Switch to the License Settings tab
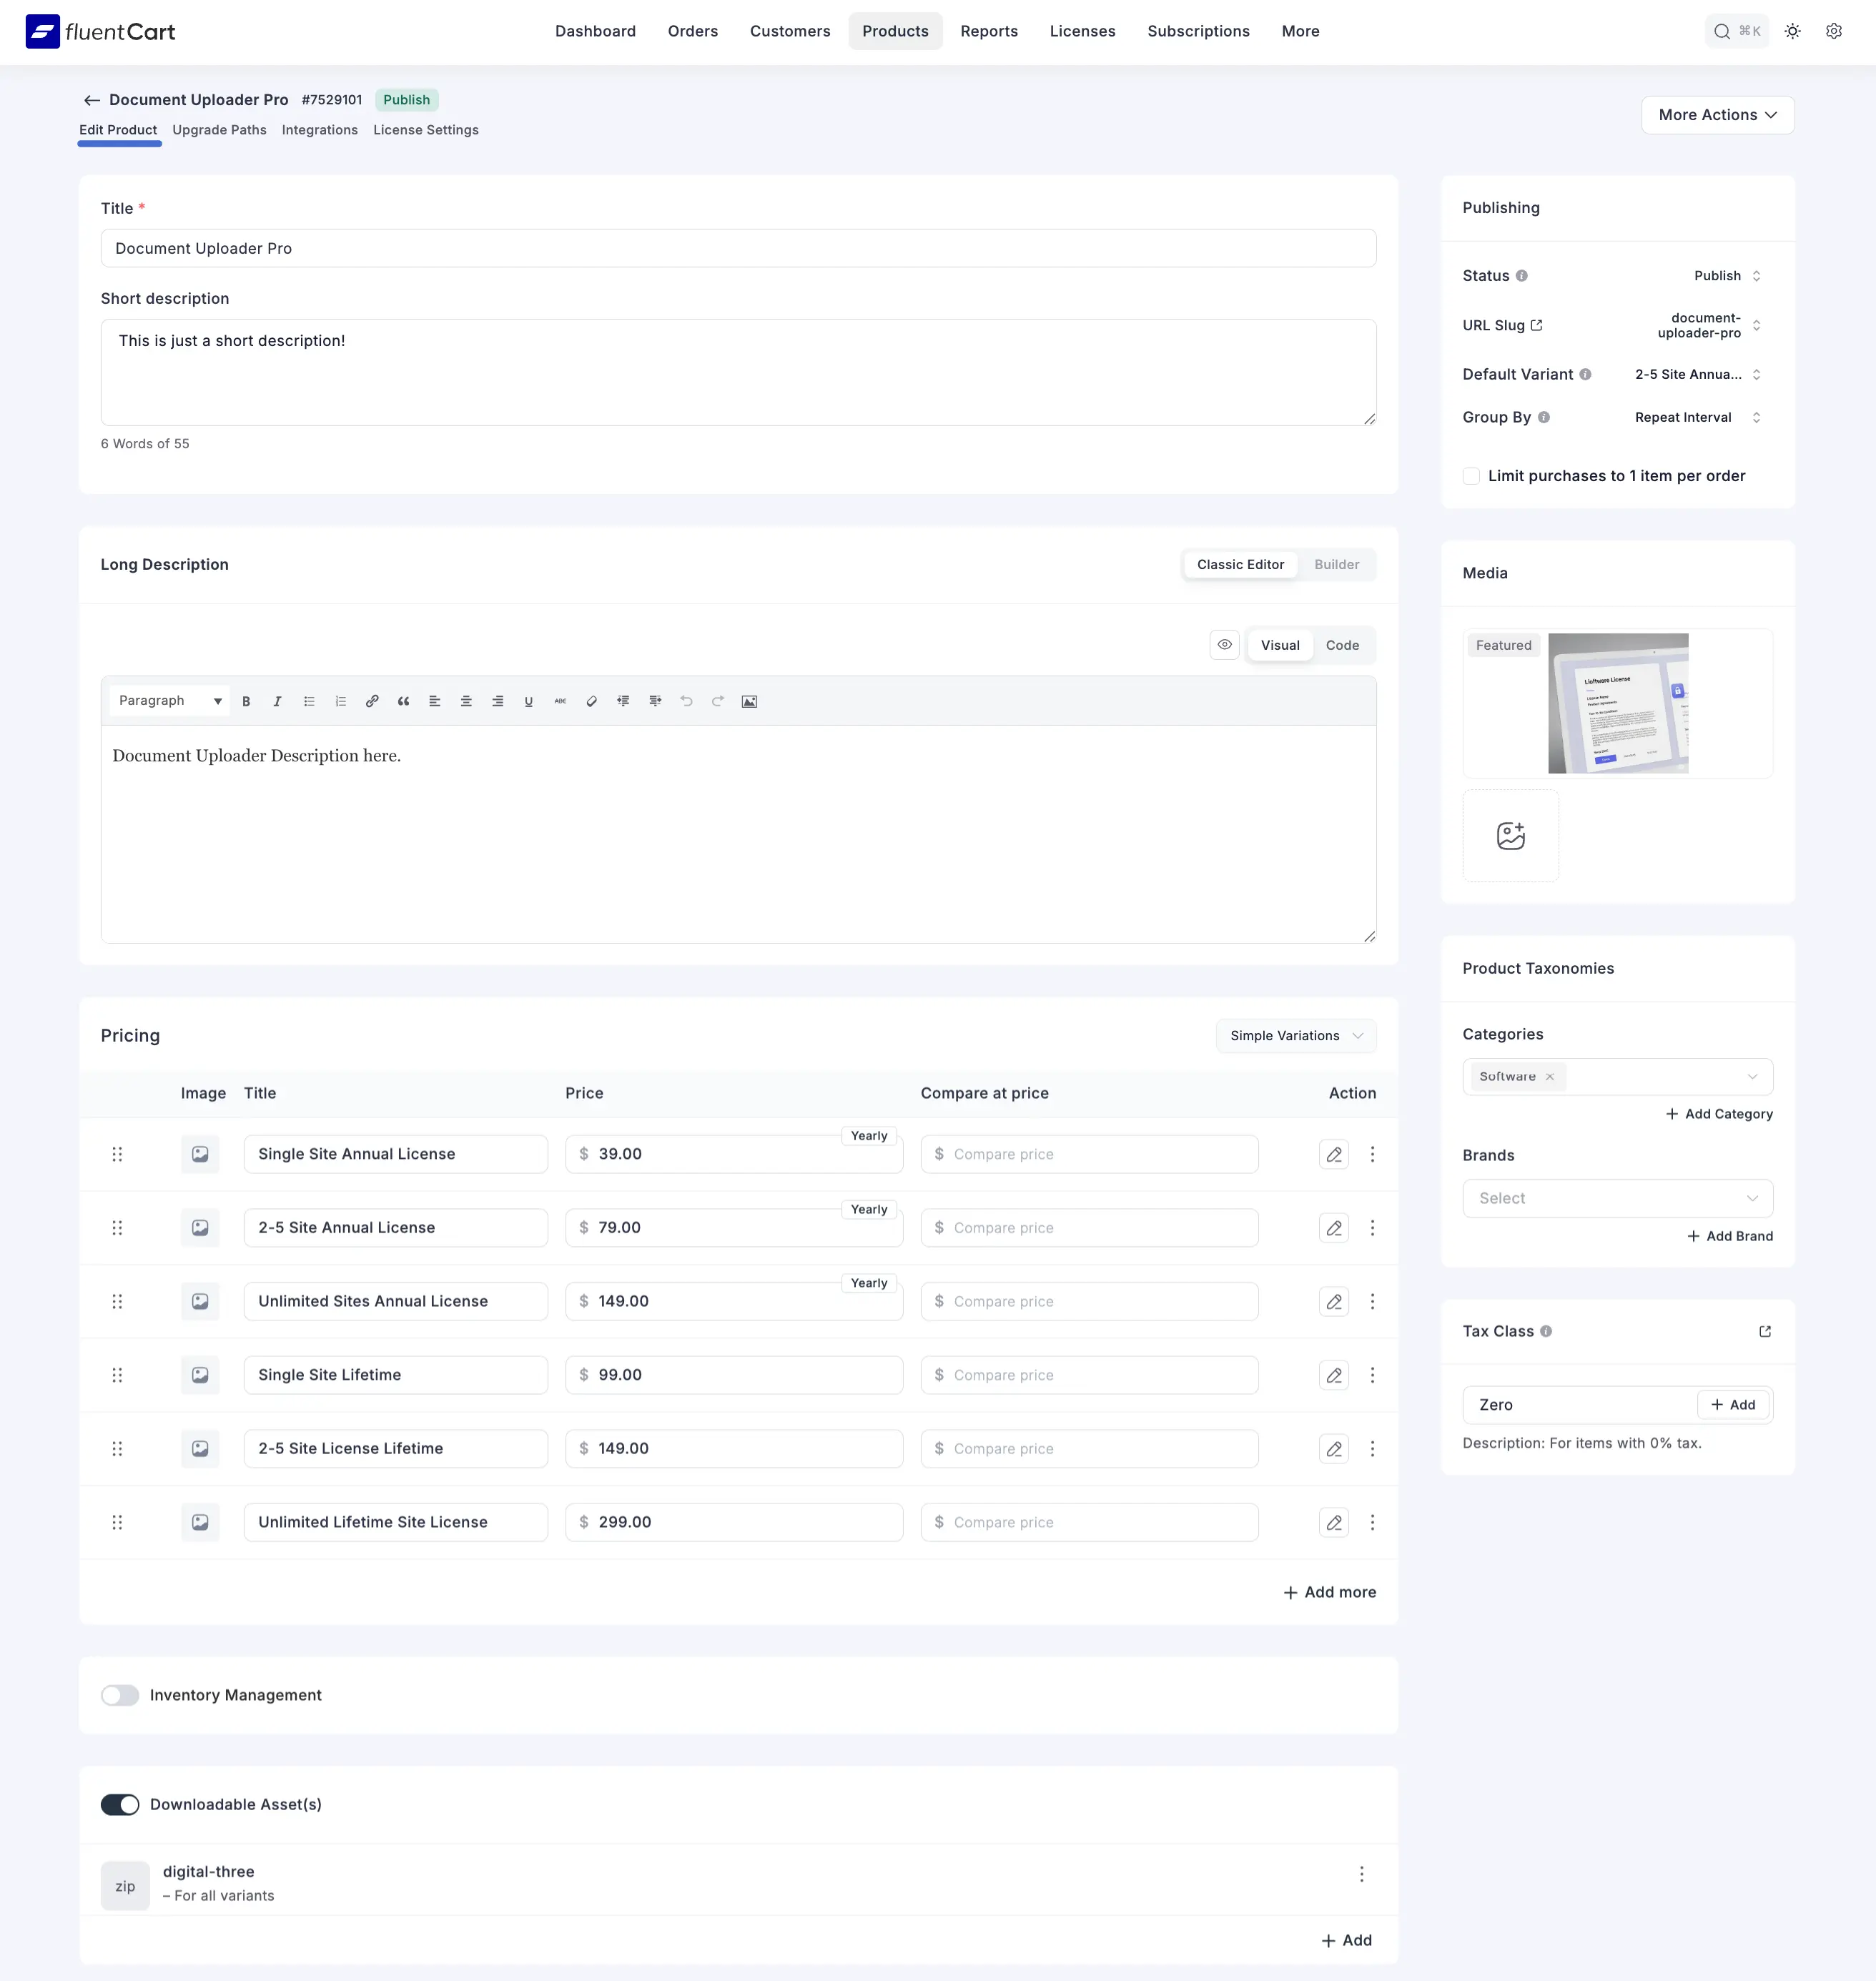Image resolution: width=1876 pixels, height=1981 pixels. 425,130
